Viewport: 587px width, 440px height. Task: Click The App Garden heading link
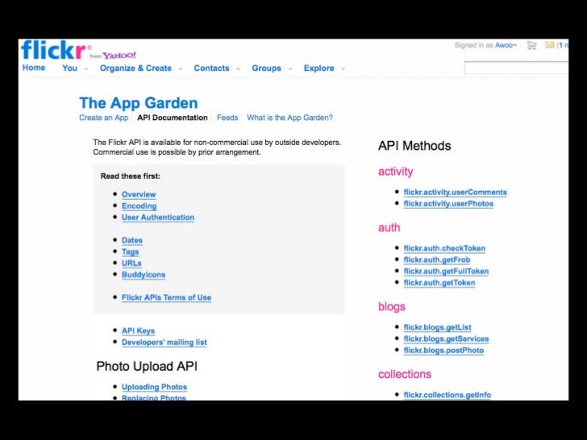pos(139,103)
